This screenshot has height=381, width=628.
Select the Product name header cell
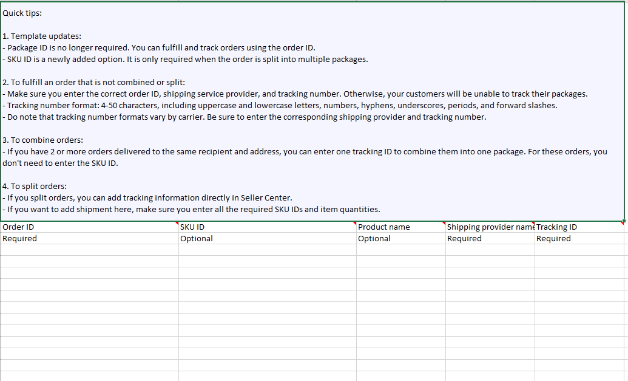click(x=400, y=227)
